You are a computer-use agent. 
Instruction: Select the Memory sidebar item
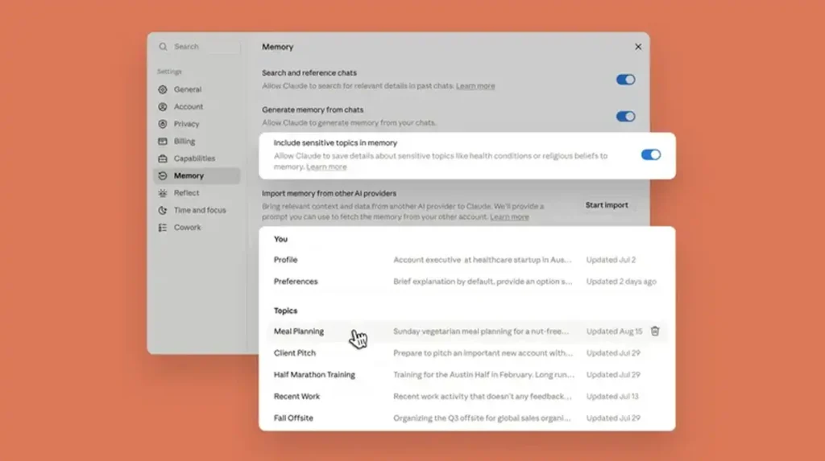point(197,176)
